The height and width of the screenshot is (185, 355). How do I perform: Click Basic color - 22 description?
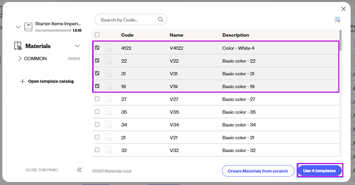point(239,61)
